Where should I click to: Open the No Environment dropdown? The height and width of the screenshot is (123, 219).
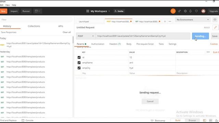coord(193,20)
